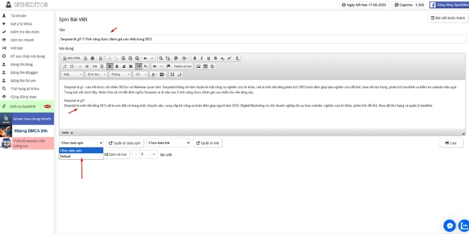This screenshot has width=469, height=234.
Task: Toggle strikethrough formatting
Action: tap(215, 58)
